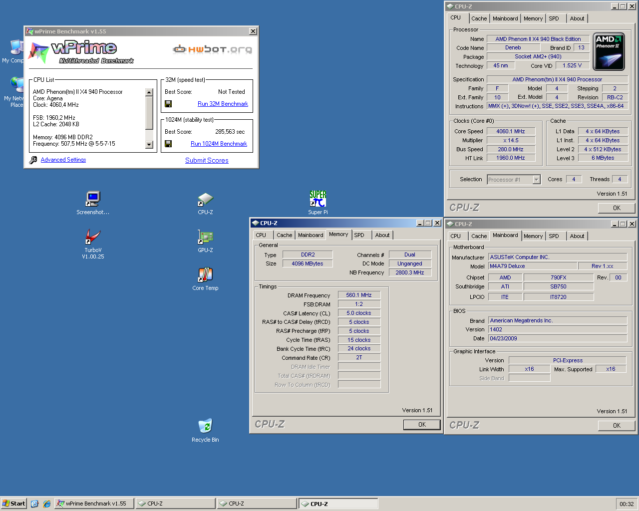
Task: Select Cache tab in Memory CPU-Z window
Action: click(x=284, y=235)
